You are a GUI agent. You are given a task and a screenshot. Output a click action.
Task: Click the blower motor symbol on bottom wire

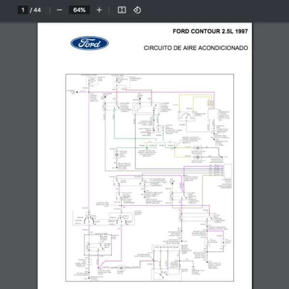click(x=122, y=267)
